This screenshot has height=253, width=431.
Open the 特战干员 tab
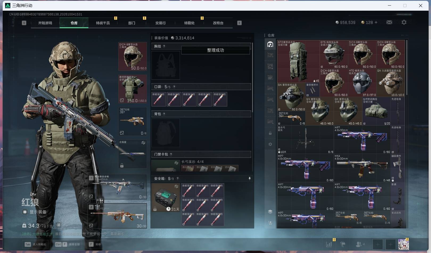click(x=103, y=23)
